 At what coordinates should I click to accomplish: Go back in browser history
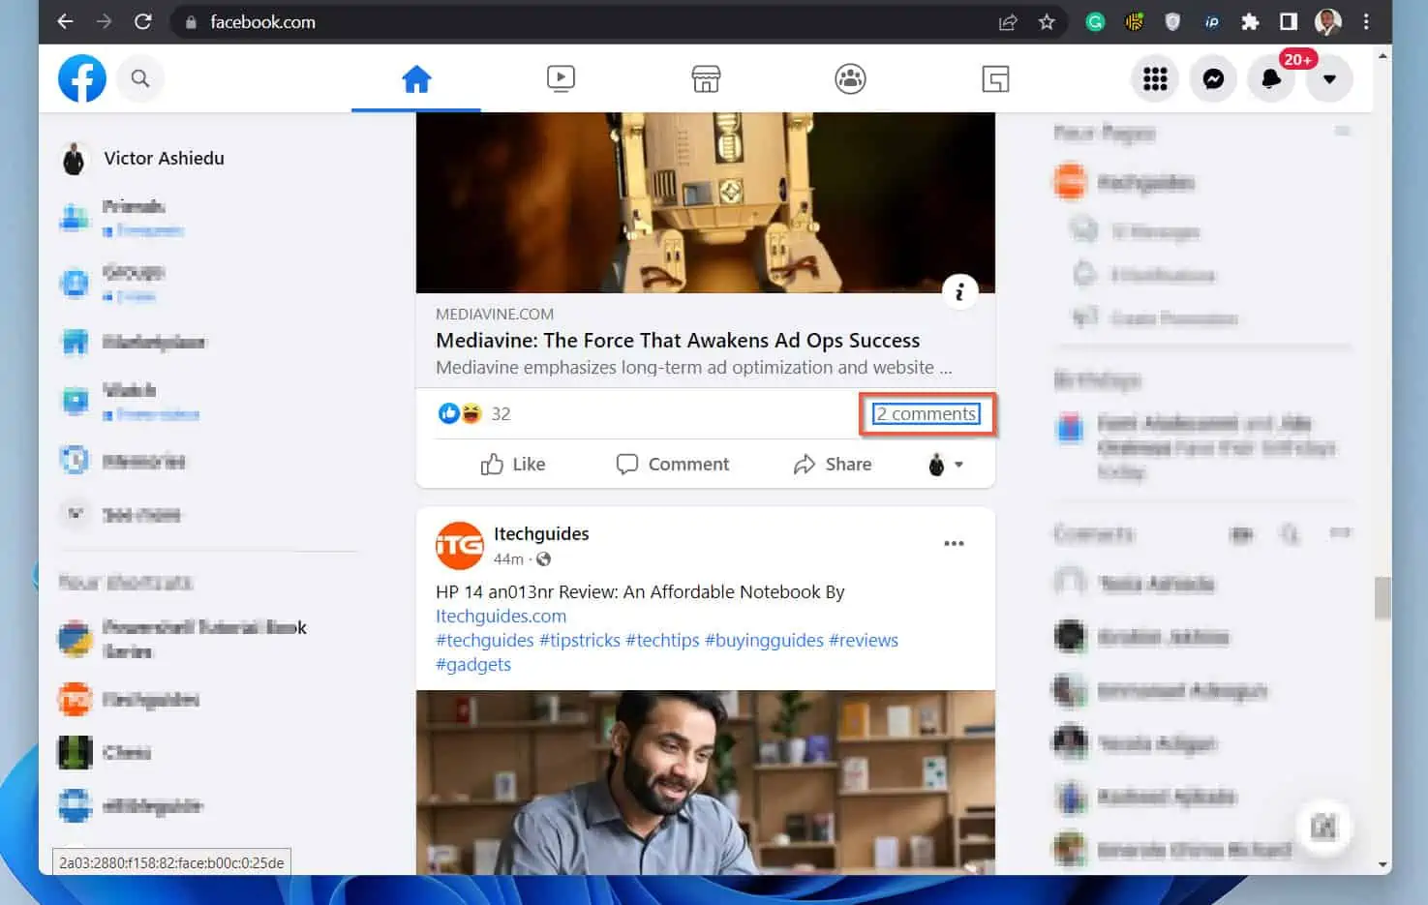point(65,21)
